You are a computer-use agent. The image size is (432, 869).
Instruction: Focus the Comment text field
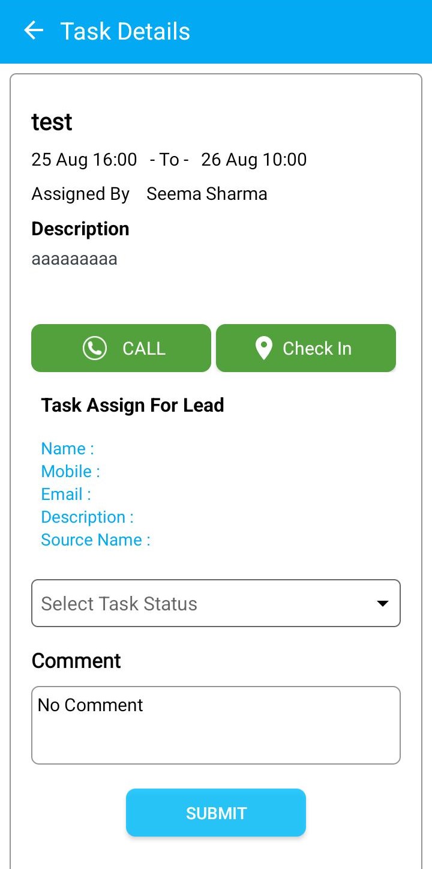click(x=215, y=725)
